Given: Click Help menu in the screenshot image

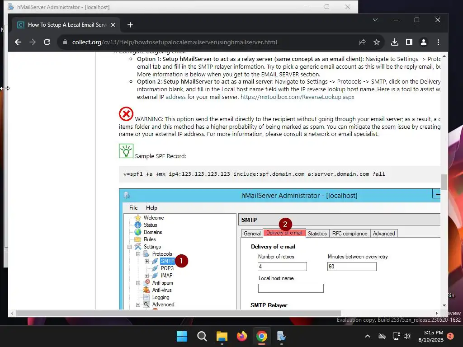Looking at the screenshot, I should [151, 208].
